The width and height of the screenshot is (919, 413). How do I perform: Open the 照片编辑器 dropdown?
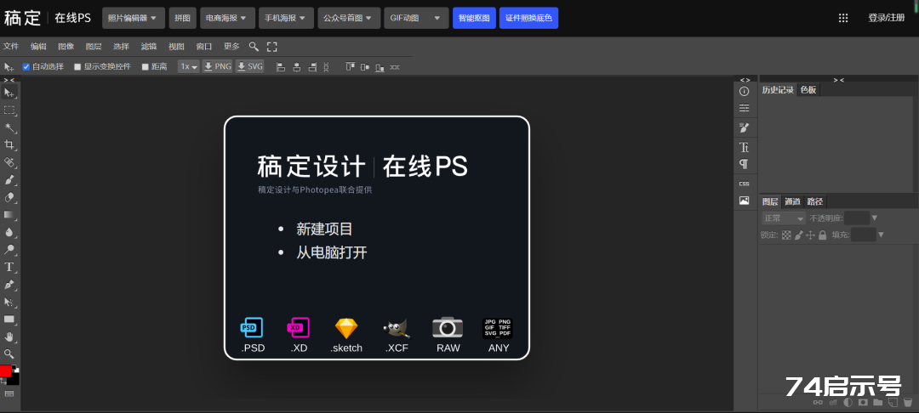coord(133,18)
